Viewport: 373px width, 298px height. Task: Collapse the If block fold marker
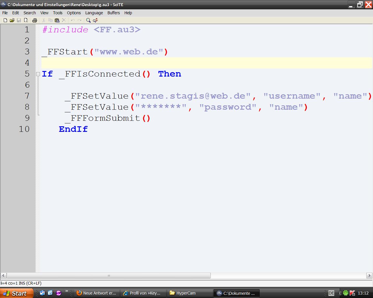38,74
